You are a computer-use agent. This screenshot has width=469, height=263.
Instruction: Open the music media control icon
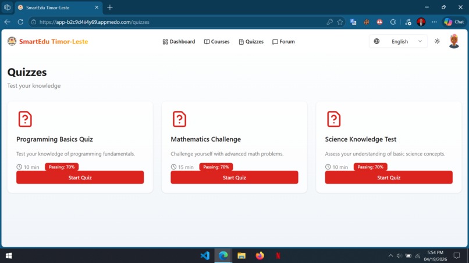click(x=408, y=22)
